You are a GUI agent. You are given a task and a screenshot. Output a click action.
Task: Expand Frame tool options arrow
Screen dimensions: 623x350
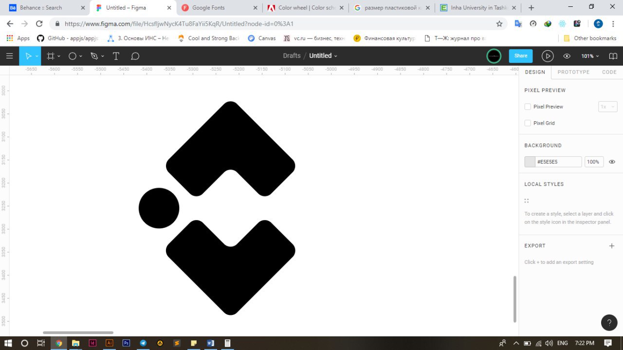pyautogui.click(x=59, y=56)
